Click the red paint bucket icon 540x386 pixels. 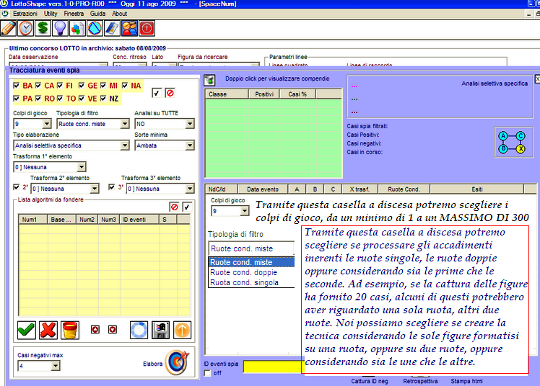point(70,330)
